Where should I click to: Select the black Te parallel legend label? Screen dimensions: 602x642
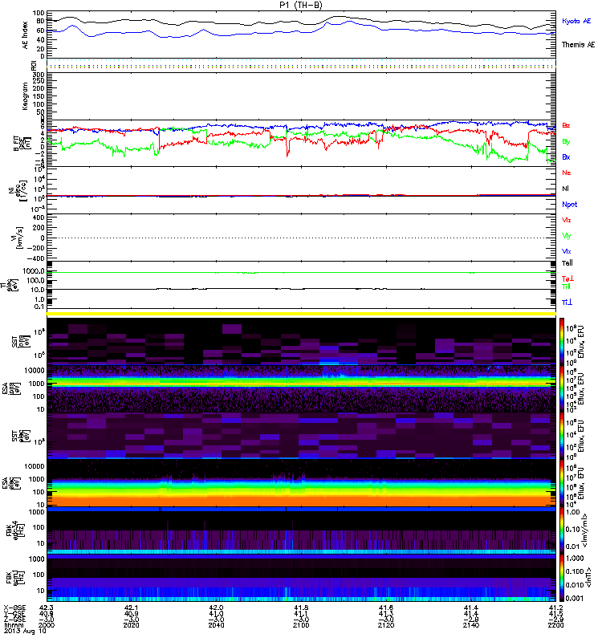point(567,263)
